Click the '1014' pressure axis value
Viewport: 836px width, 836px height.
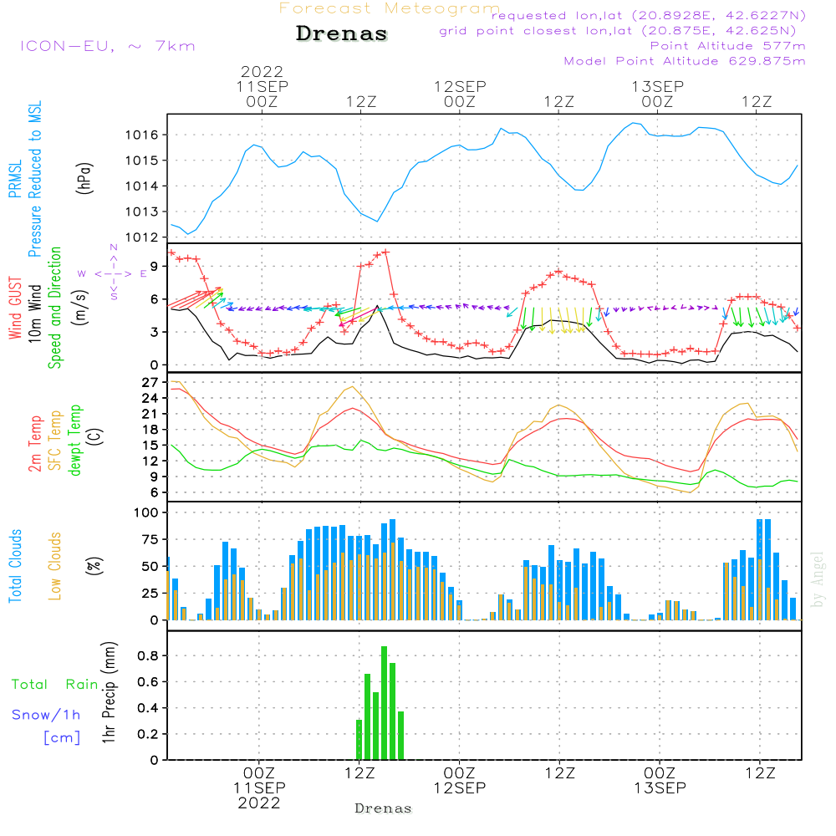pyautogui.click(x=142, y=186)
